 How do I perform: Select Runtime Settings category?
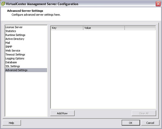click(x=15, y=35)
